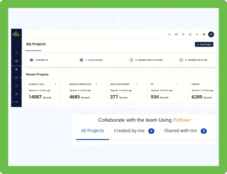Click the logout icon in top bar
The width and height of the screenshot is (227, 174).
click(169, 34)
